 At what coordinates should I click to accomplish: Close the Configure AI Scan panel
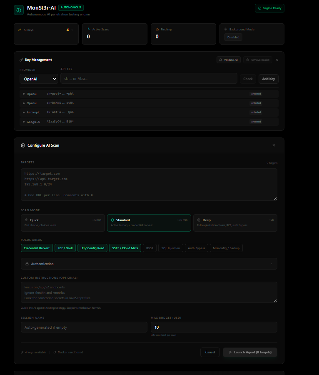click(x=274, y=145)
